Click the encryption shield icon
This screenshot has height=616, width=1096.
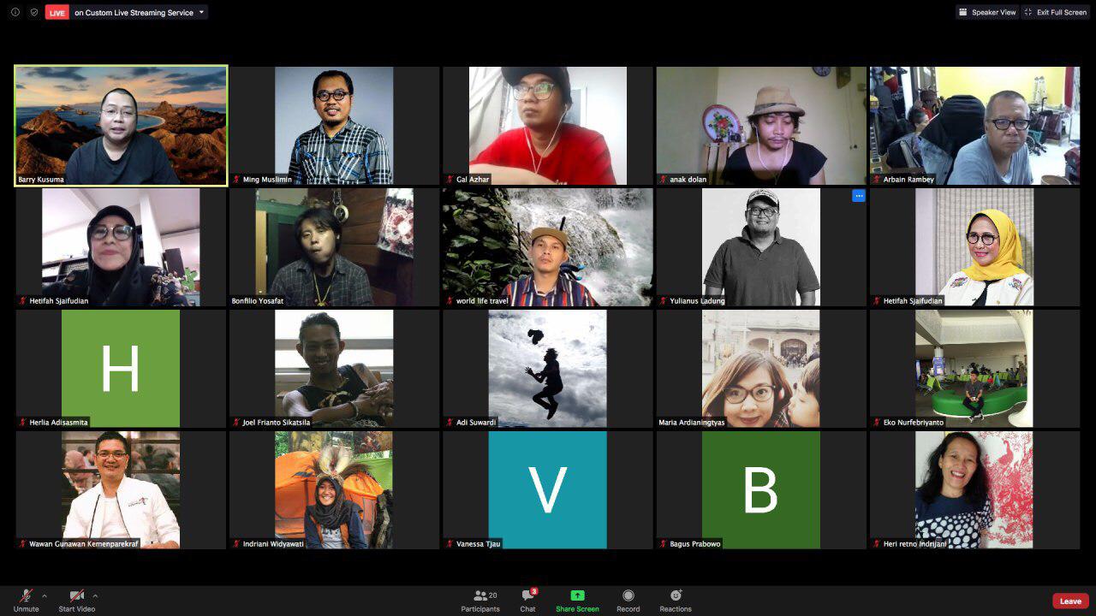click(x=34, y=12)
